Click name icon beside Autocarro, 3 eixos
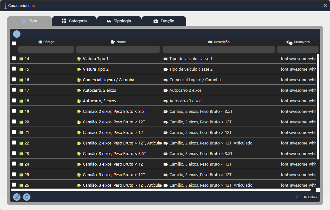 point(79,101)
